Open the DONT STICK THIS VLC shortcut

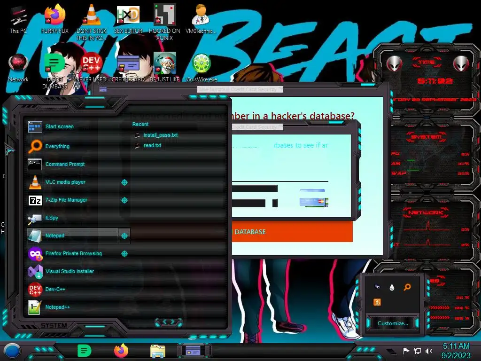click(92, 23)
